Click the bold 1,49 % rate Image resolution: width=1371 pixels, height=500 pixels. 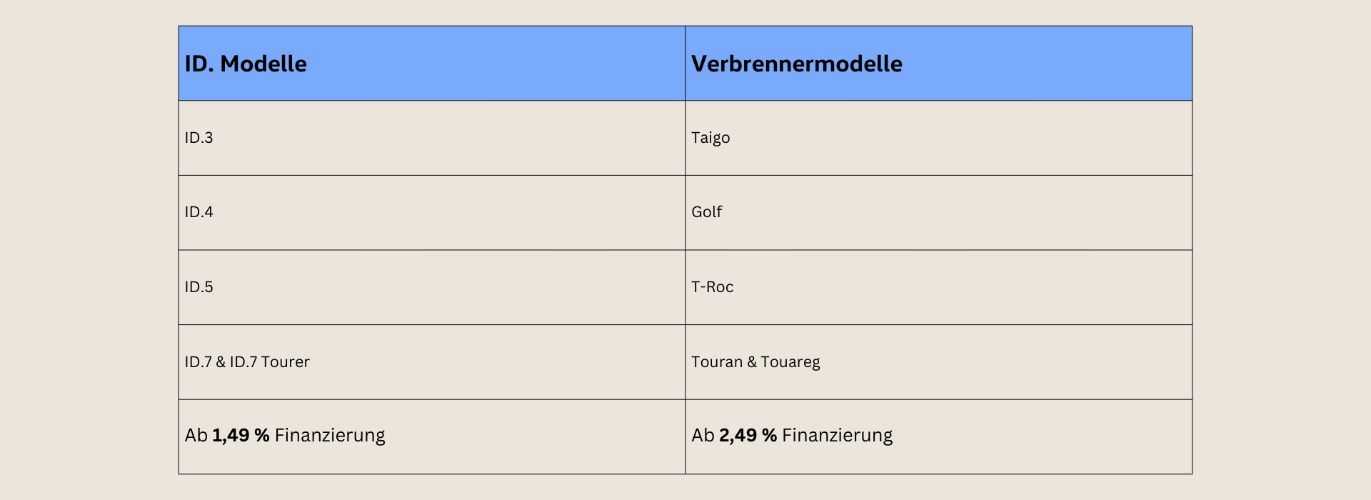point(241,436)
